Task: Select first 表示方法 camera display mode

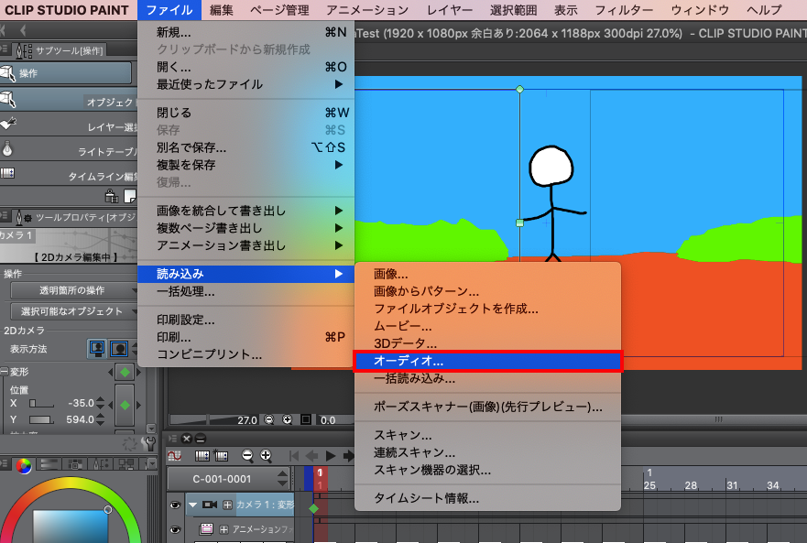Action: pyautogui.click(x=97, y=349)
